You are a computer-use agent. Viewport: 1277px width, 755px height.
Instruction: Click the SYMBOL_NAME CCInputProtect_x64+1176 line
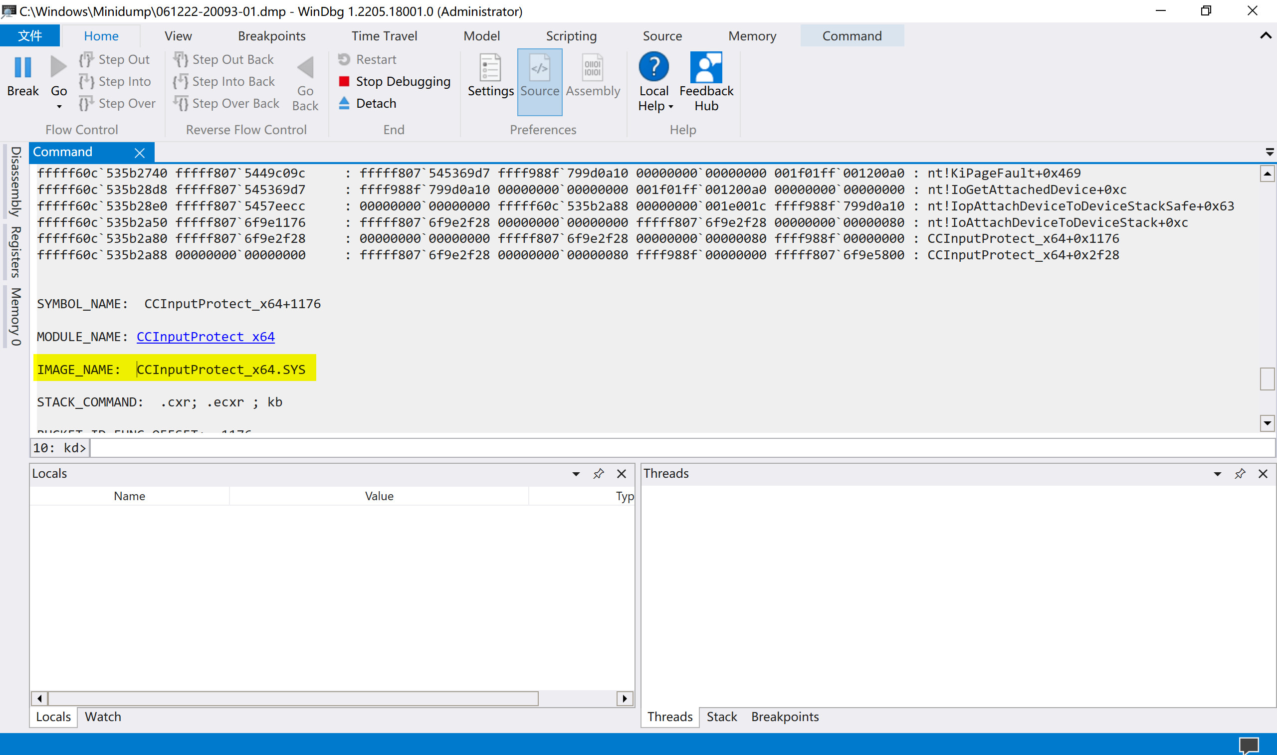click(179, 304)
